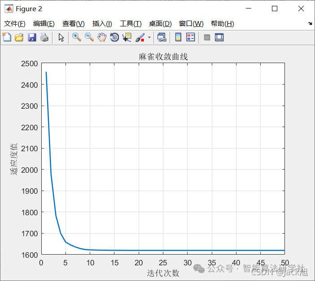Image resolution: width=315 pixels, height=281 pixels.
Task: Open the 编辑(E) menu
Action: coord(44,24)
